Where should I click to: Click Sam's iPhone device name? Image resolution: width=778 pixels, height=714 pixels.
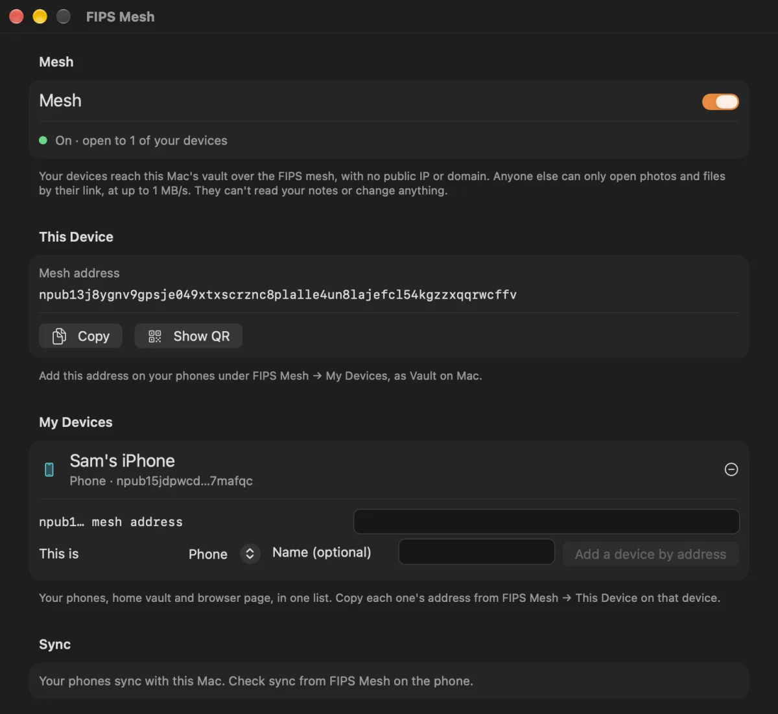122,461
